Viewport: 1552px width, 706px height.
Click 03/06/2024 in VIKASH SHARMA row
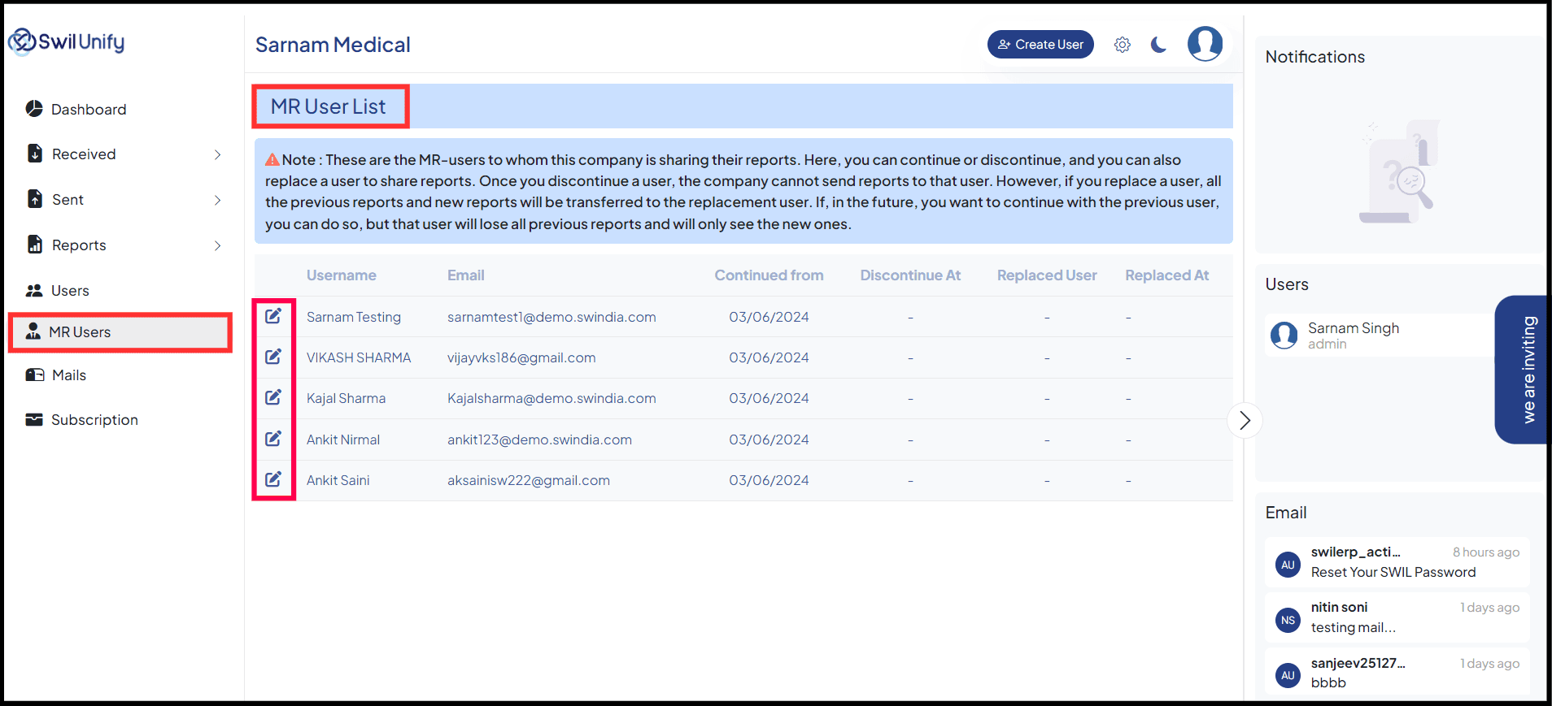(769, 357)
